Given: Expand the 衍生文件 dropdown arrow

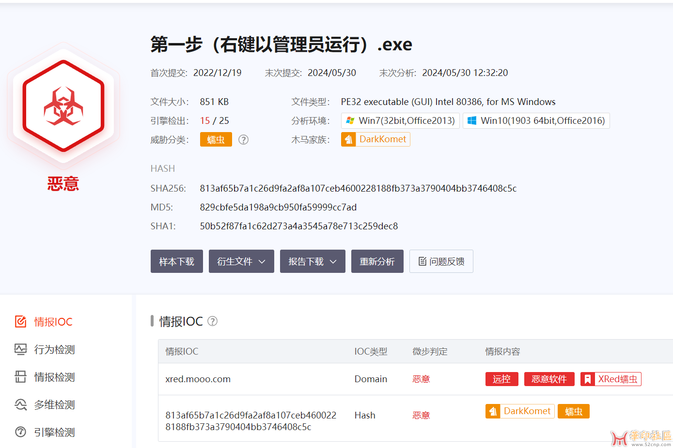Looking at the screenshot, I should click(x=262, y=262).
